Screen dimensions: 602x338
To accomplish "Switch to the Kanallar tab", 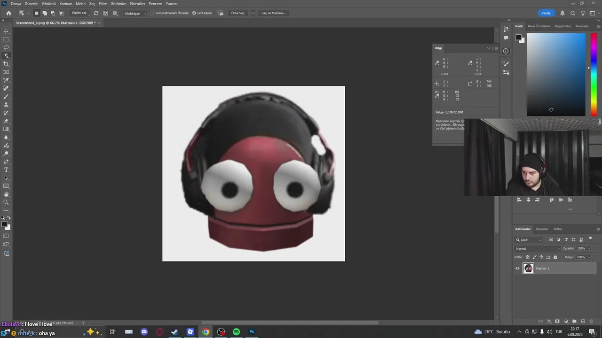I will (x=542, y=229).
